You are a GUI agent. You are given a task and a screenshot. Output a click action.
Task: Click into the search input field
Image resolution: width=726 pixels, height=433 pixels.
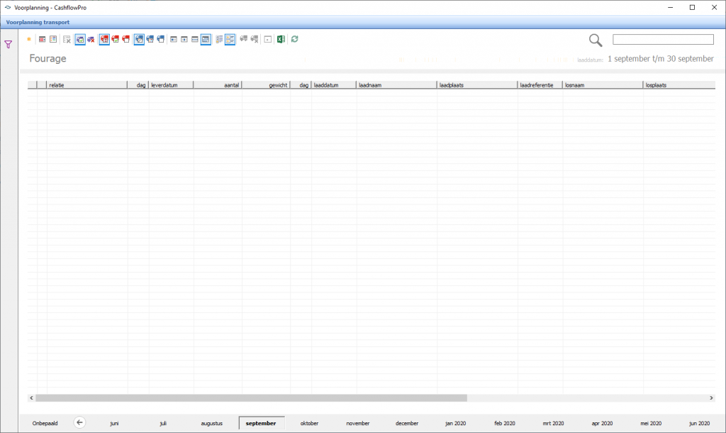(x=663, y=40)
